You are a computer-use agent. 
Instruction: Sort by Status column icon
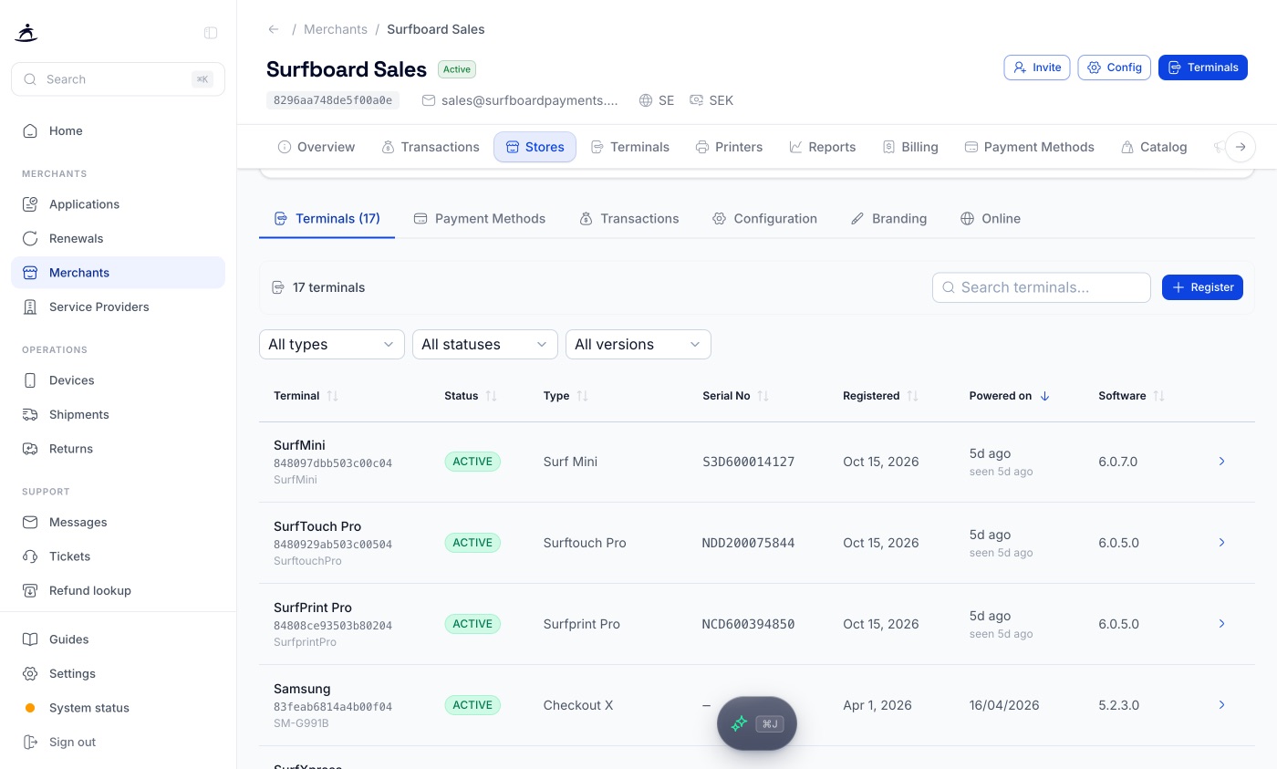[492, 396]
